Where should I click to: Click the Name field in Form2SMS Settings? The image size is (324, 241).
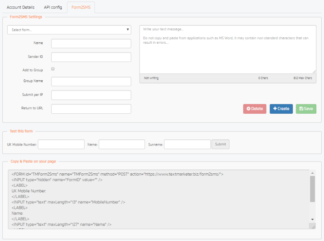coord(91,43)
